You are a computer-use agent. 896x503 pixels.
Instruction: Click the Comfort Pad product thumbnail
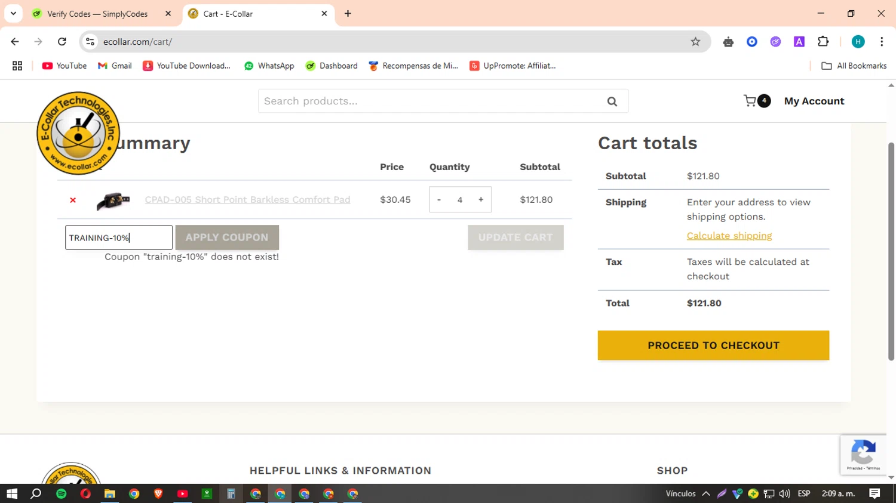113,200
